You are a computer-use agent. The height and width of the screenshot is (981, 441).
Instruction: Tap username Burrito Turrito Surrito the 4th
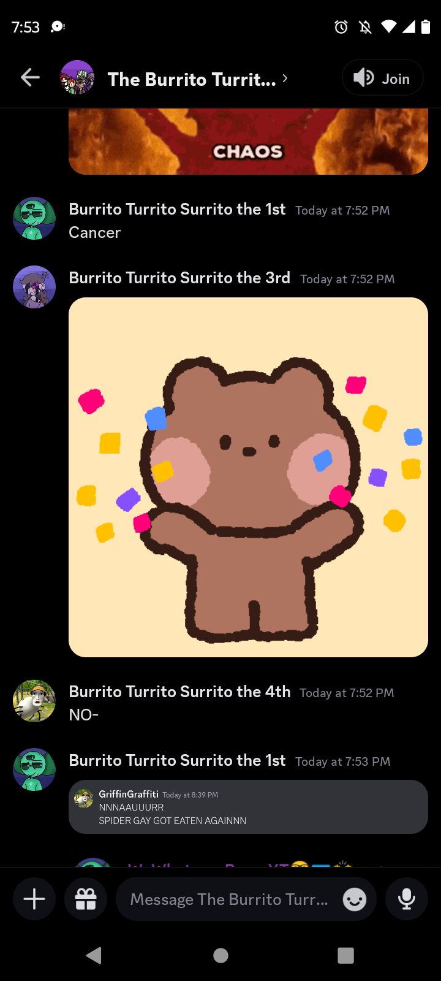point(179,692)
